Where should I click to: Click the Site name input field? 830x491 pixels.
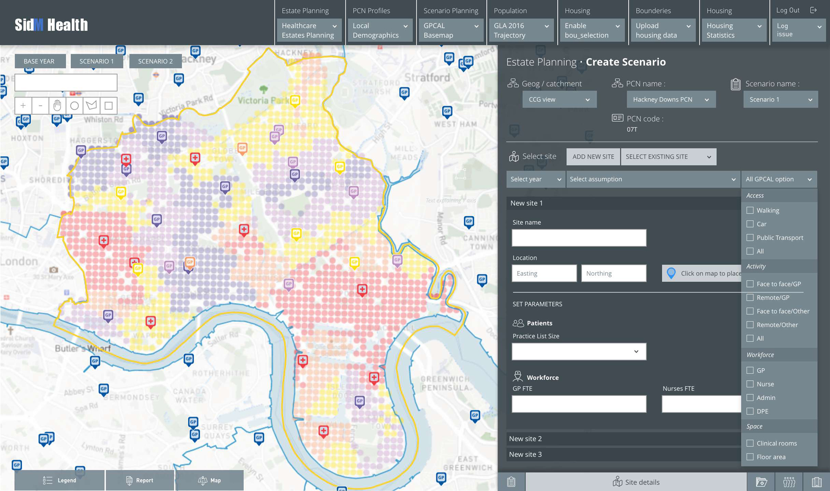click(579, 238)
